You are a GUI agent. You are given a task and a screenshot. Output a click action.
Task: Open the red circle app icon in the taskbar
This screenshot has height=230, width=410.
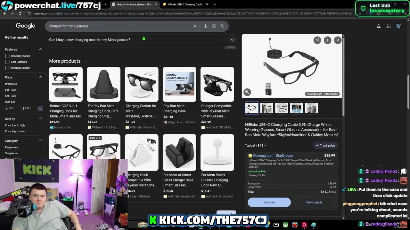[304, 225]
